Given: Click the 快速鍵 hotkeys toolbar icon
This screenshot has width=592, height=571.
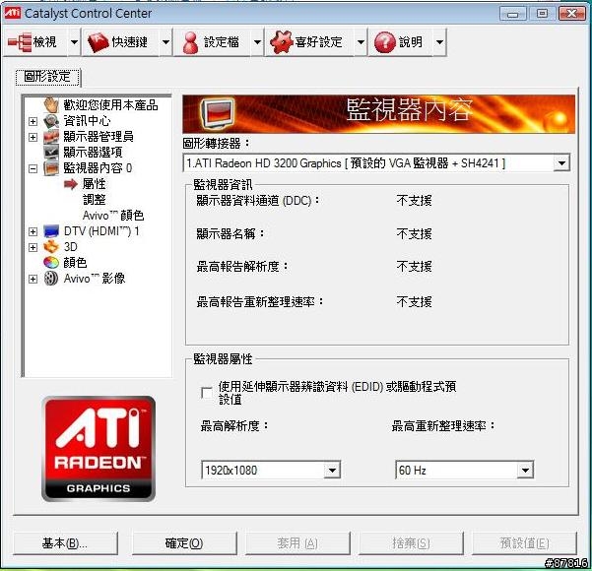Looking at the screenshot, I should [99, 42].
